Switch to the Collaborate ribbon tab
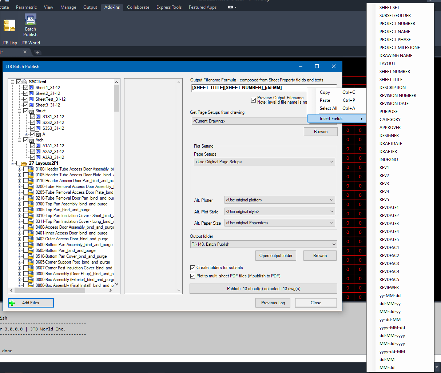This screenshot has height=373, width=441. [138, 7]
